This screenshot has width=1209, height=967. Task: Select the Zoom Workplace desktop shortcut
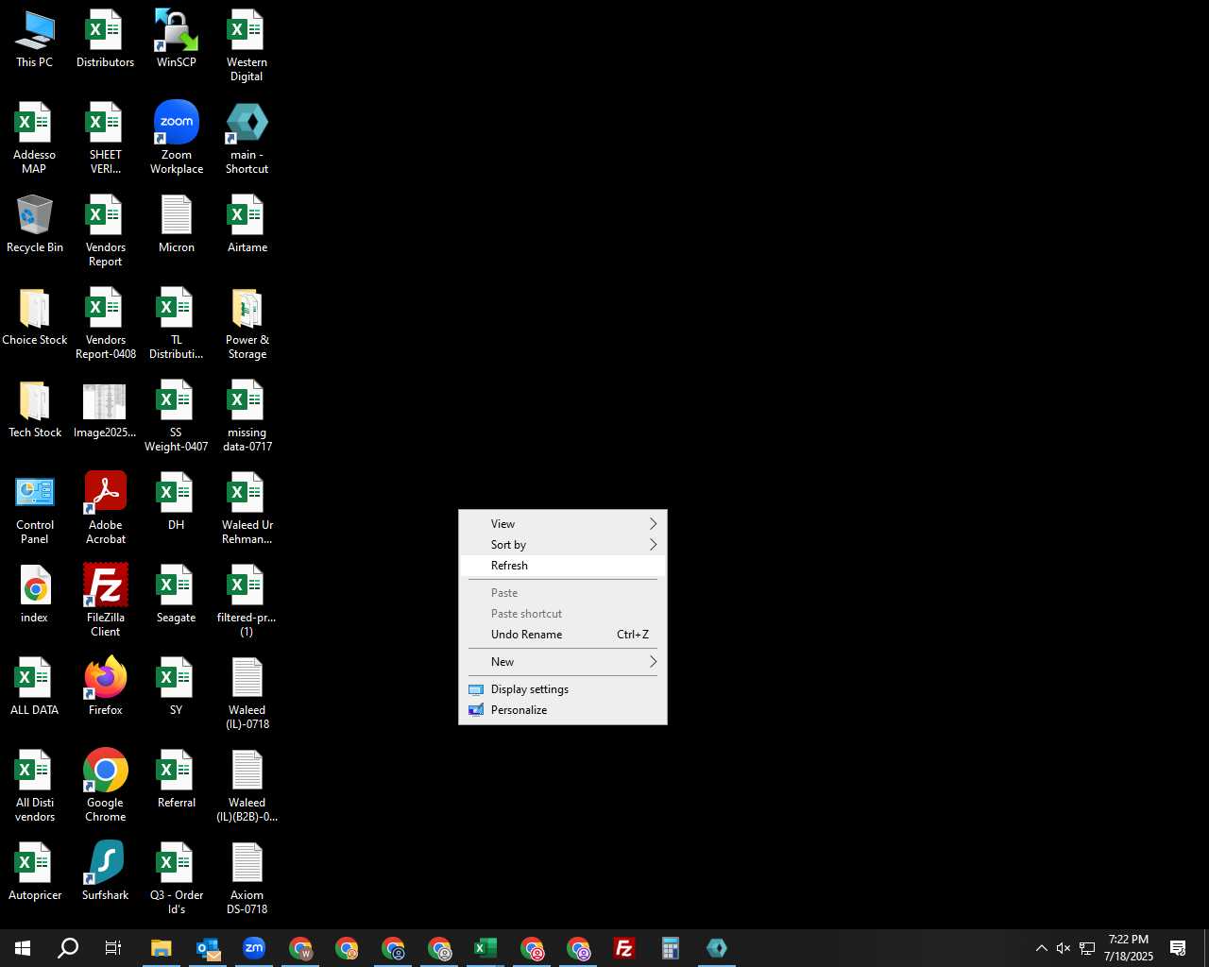pos(177,139)
